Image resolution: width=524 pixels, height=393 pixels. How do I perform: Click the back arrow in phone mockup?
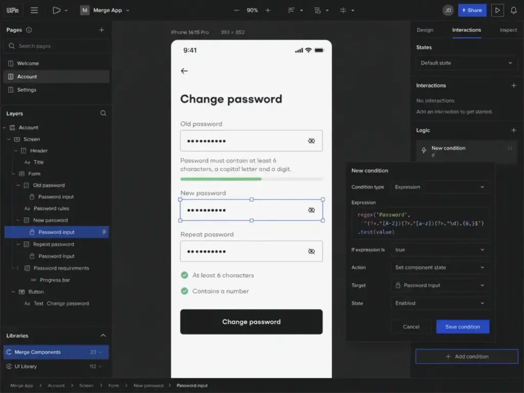click(x=184, y=71)
